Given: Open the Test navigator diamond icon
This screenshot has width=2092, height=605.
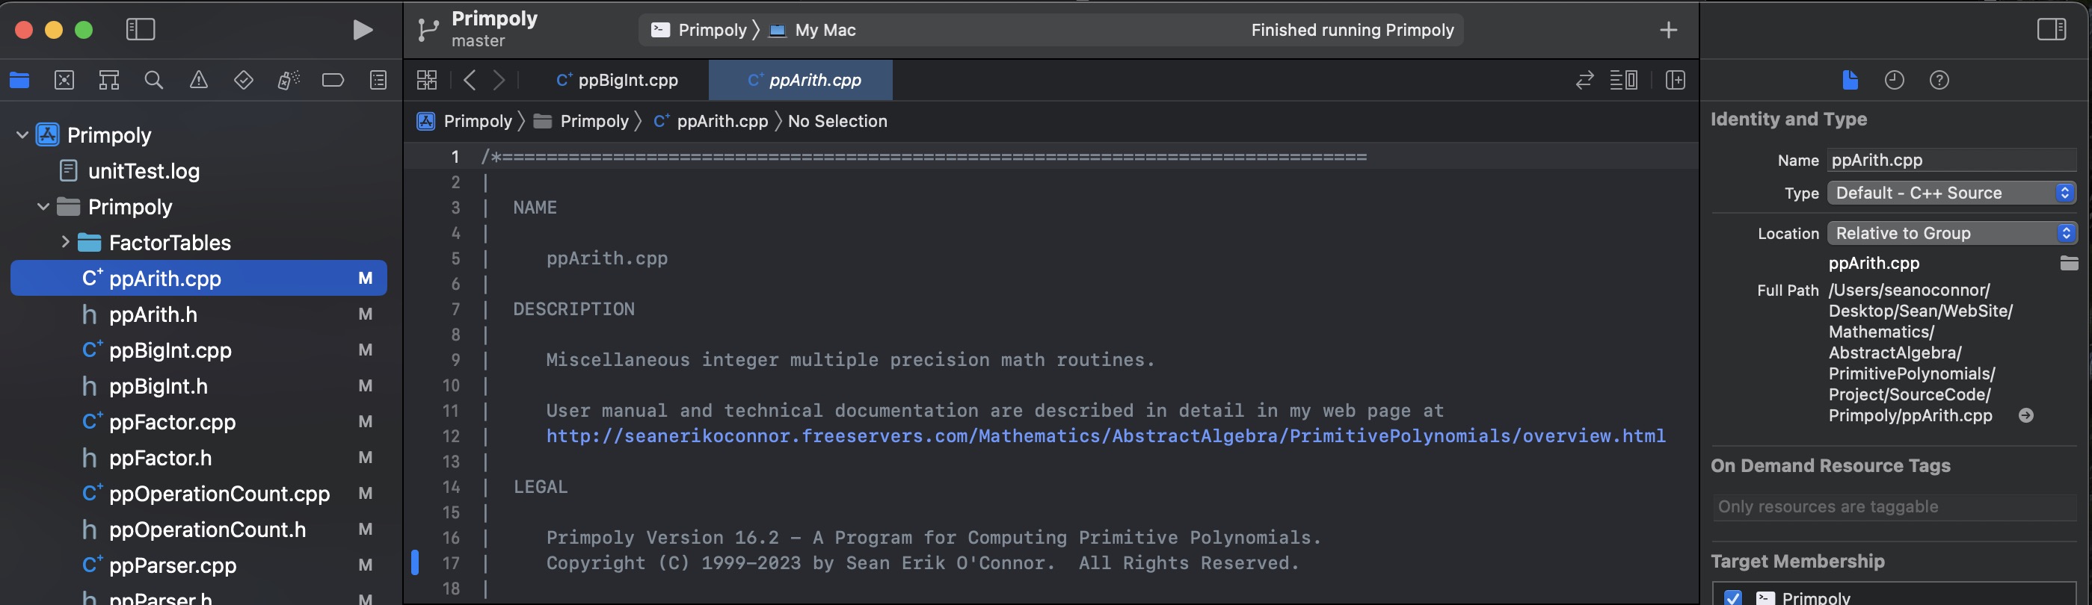Looking at the screenshot, I should click(243, 80).
